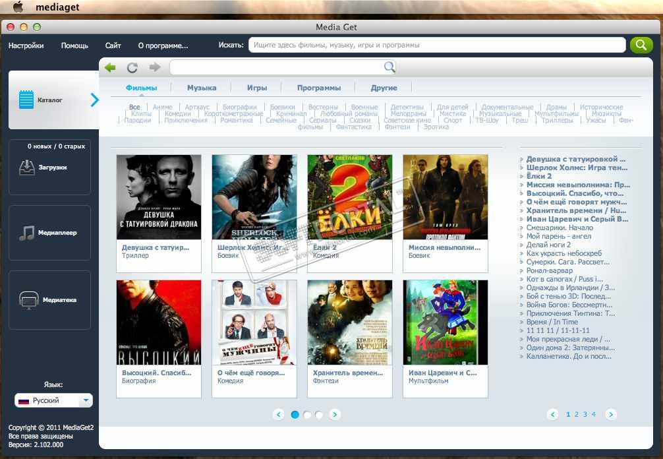The height and width of the screenshot is (459, 663).
Task: Filter by Детективы genre
Action: [x=407, y=107]
